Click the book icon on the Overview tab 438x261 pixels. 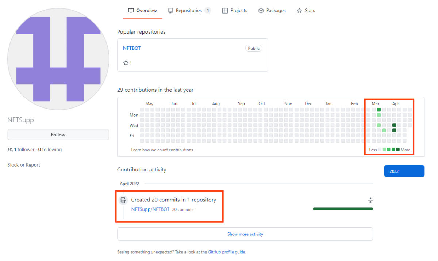(x=130, y=10)
